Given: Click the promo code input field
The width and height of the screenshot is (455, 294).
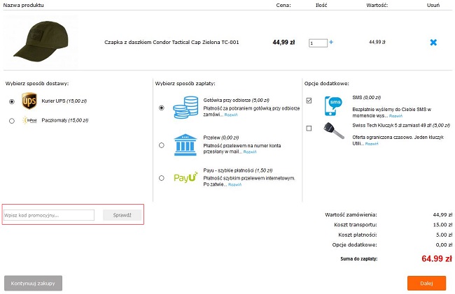Looking at the screenshot, I should coord(49,215).
